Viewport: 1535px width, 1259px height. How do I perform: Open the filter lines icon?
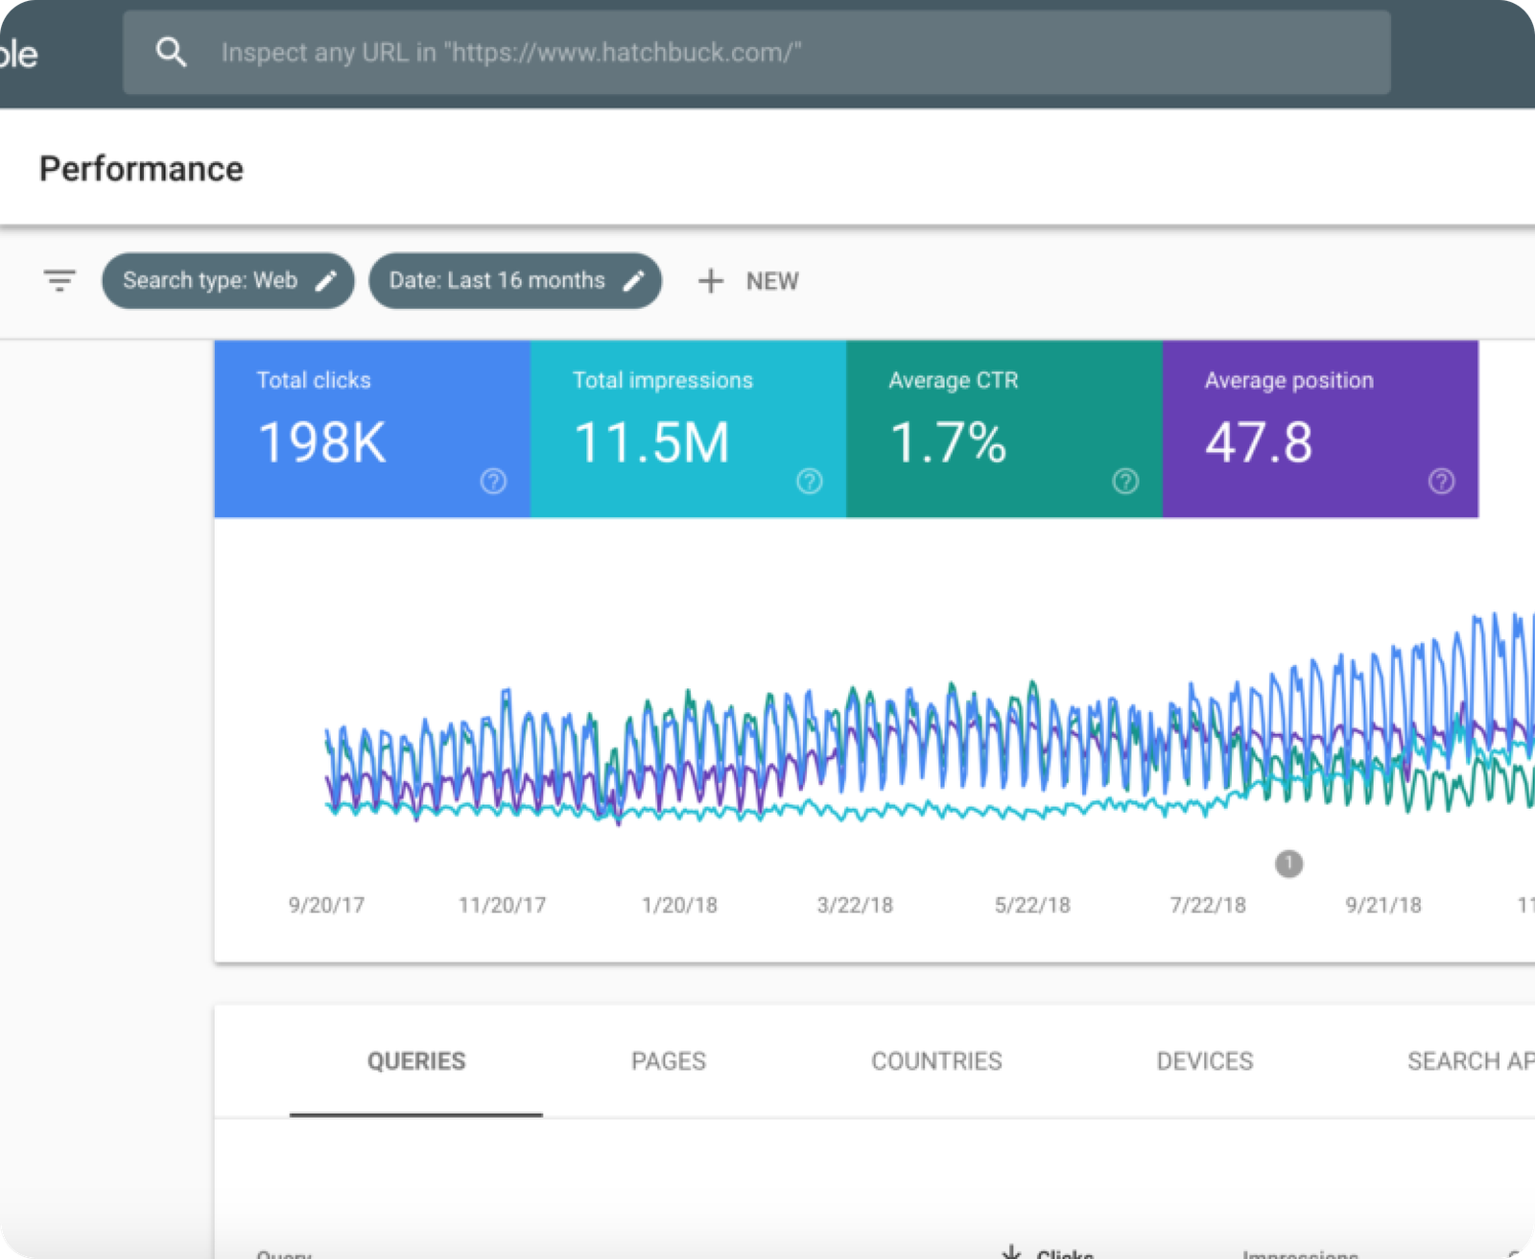point(59,280)
